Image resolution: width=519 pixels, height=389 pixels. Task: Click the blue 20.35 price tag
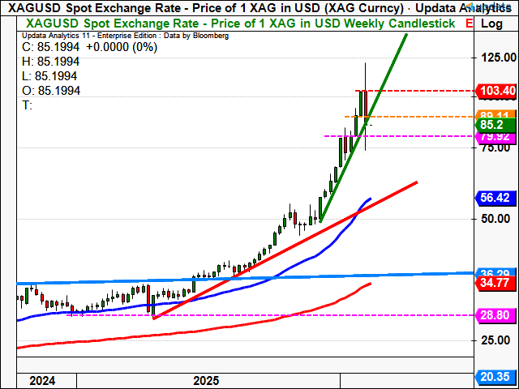493,377
